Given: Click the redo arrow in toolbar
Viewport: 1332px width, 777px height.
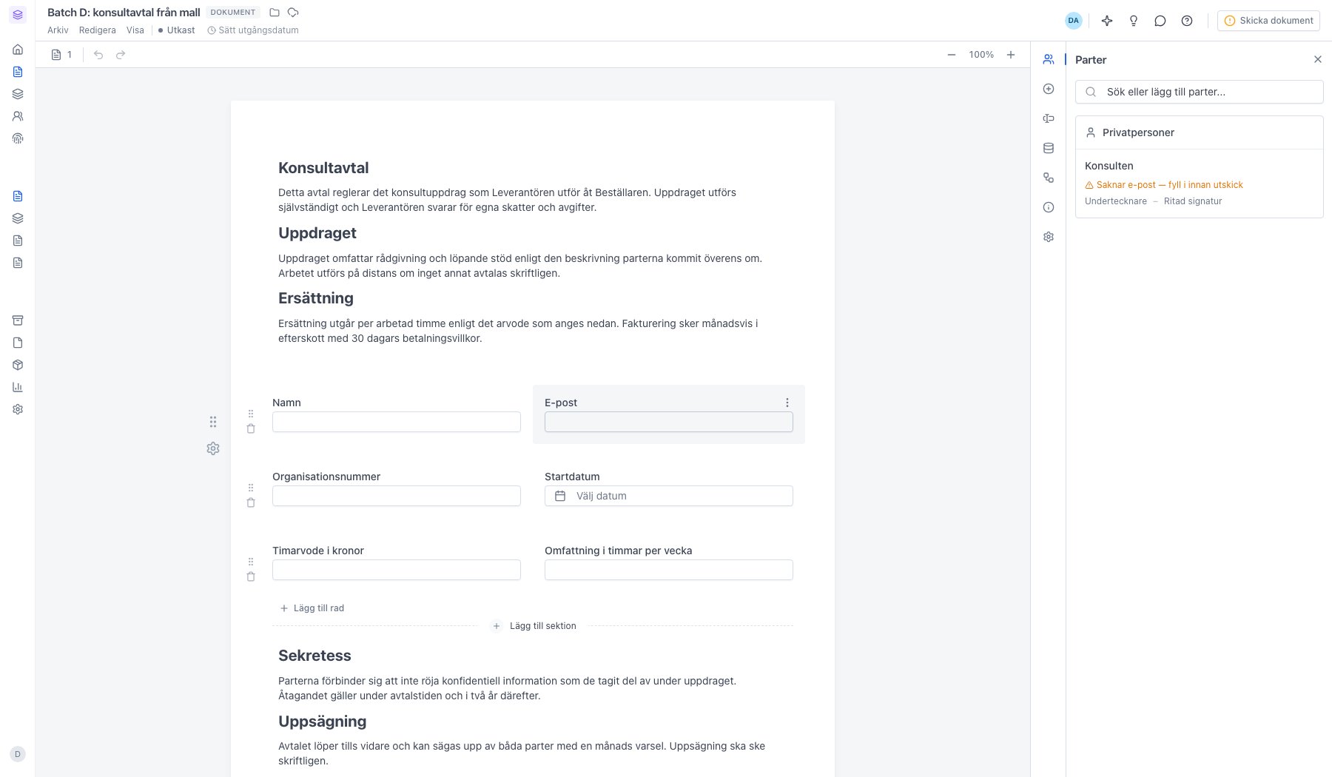Looking at the screenshot, I should pos(121,55).
